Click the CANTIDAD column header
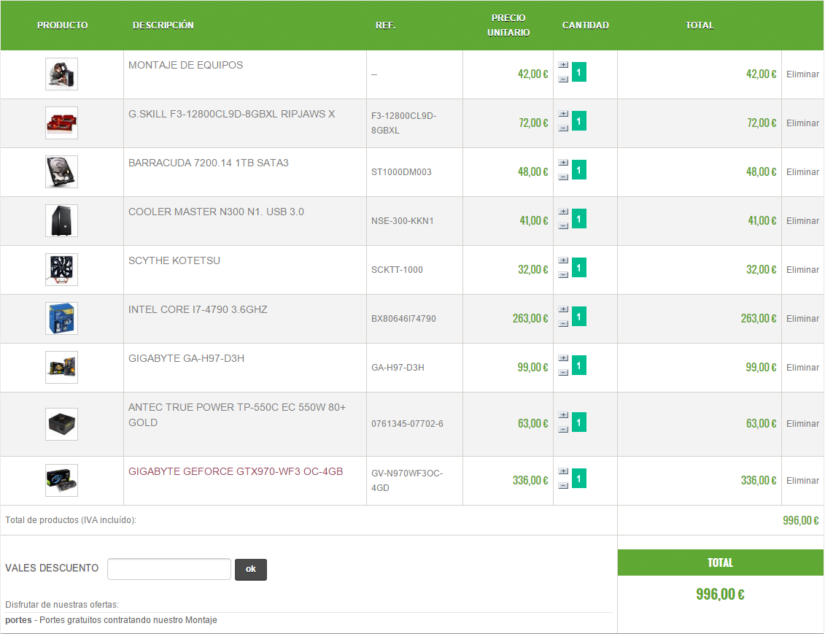Image resolution: width=825 pixels, height=634 pixels. tap(585, 26)
